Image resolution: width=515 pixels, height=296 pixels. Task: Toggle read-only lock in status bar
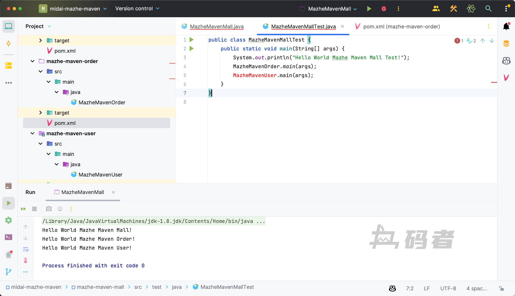coord(502,288)
